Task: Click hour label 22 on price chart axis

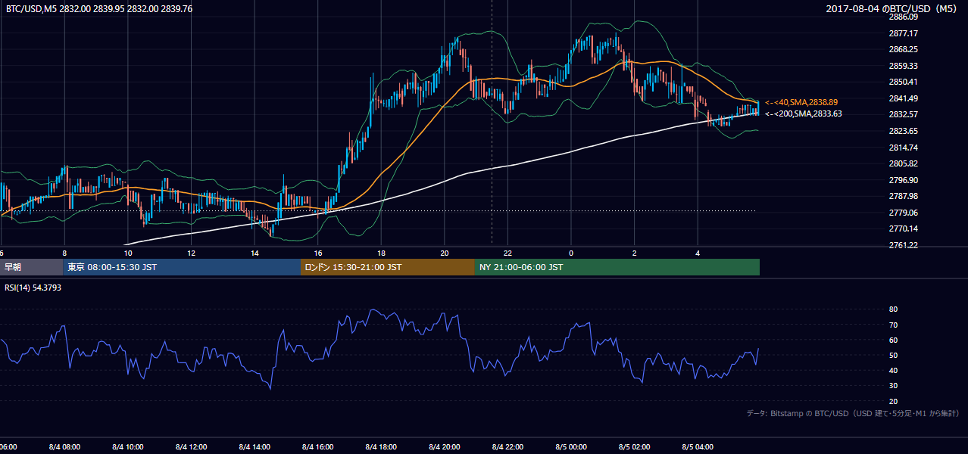Action: [507, 253]
